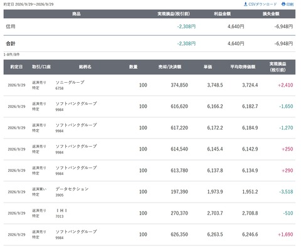Click the -1,650 loss value
This screenshot has width=301, height=249.
click(x=286, y=106)
